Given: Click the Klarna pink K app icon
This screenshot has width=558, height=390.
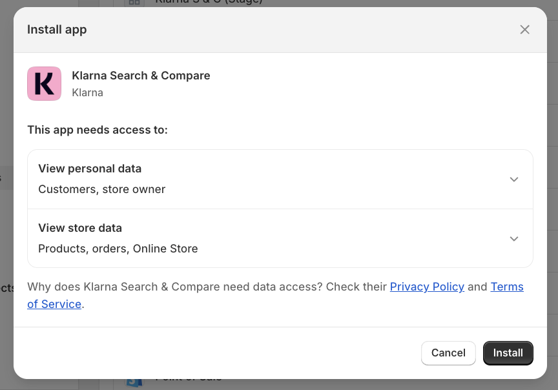Looking at the screenshot, I should [44, 84].
